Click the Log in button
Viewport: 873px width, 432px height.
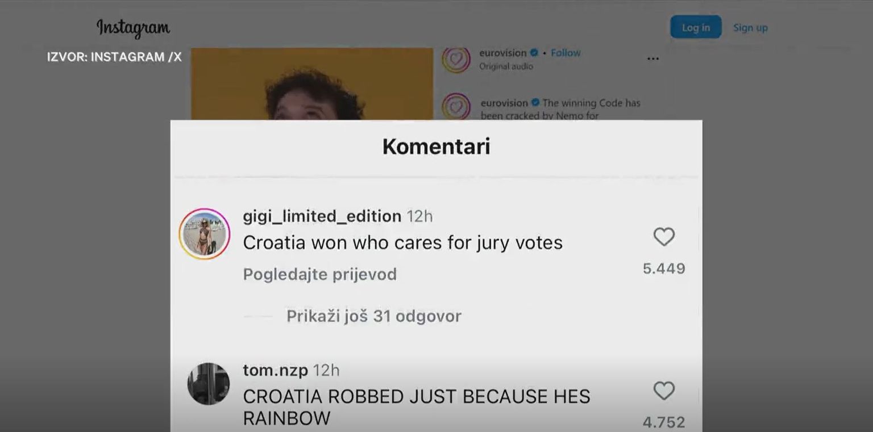point(696,27)
